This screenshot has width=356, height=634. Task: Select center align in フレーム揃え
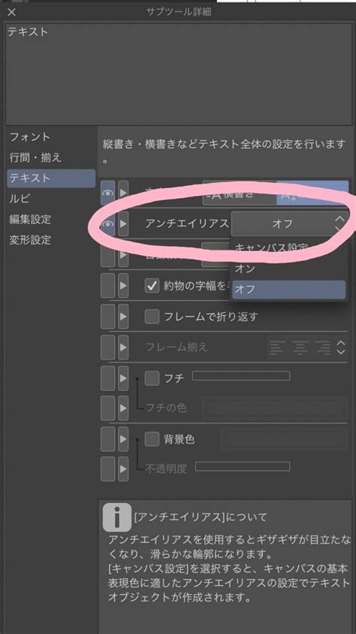[300, 347]
